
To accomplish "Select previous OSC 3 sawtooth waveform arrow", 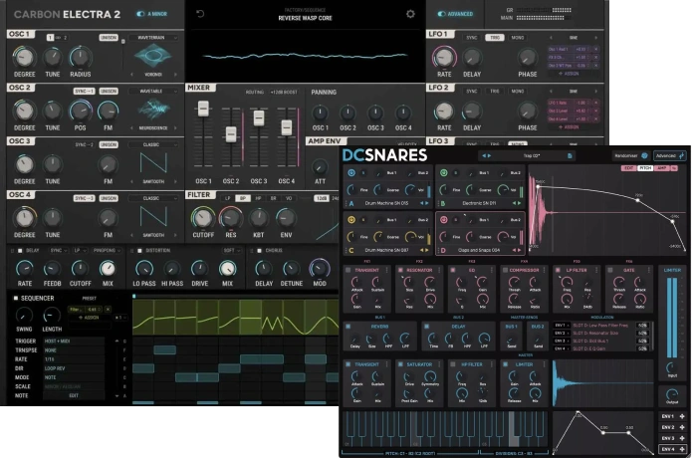I will (132, 181).
